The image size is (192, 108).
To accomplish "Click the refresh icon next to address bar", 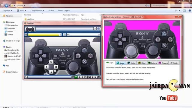I will pos(148,5).
